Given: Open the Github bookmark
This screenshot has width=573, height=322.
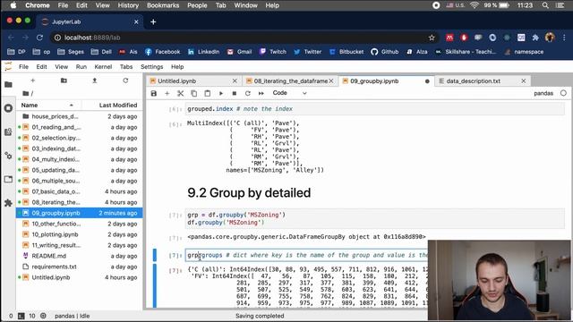Looking at the screenshot, I should (x=385, y=52).
